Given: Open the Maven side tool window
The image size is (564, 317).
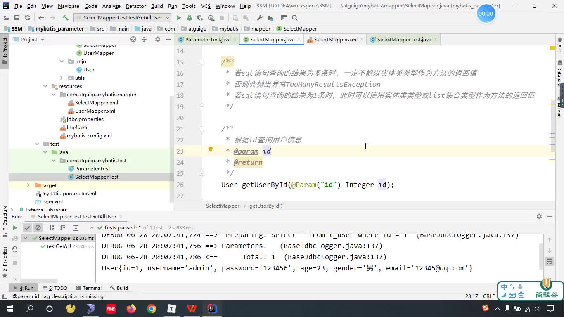Looking at the screenshot, I should (x=559, y=106).
